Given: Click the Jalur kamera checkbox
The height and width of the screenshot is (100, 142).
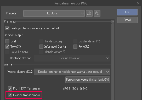Looking at the screenshot, I should point(7,52).
